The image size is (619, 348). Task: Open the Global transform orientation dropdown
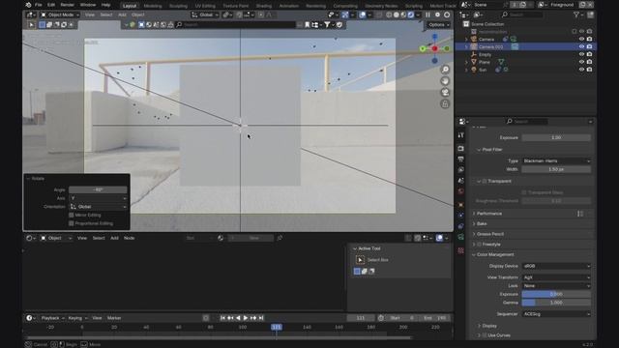click(x=205, y=15)
